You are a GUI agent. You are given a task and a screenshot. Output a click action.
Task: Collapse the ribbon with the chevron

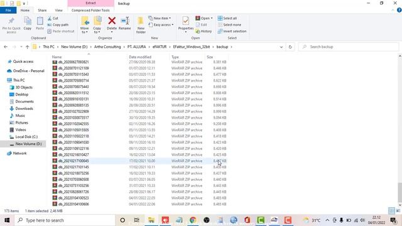click(x=393, y=10)
